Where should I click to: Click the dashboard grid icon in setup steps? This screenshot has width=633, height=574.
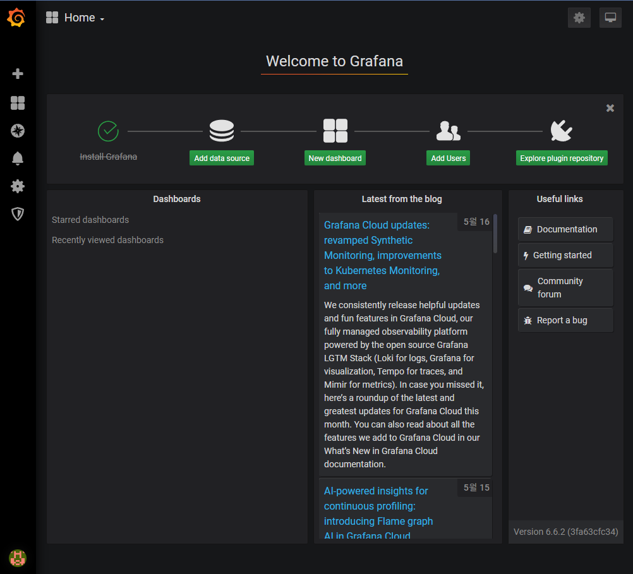[335, 131]
